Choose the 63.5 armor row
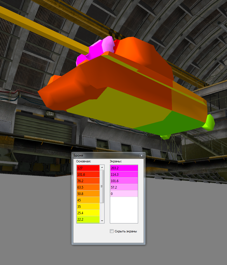 pyautogui.click(x=88, y=187)
